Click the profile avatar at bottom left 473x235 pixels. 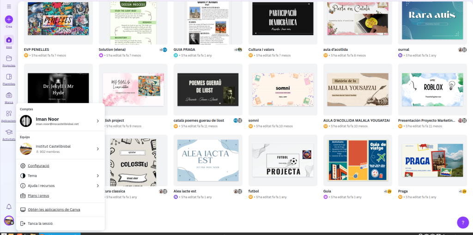[x=9, y=221]
